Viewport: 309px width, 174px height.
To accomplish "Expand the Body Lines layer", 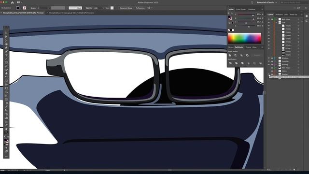I will point(276,19).
